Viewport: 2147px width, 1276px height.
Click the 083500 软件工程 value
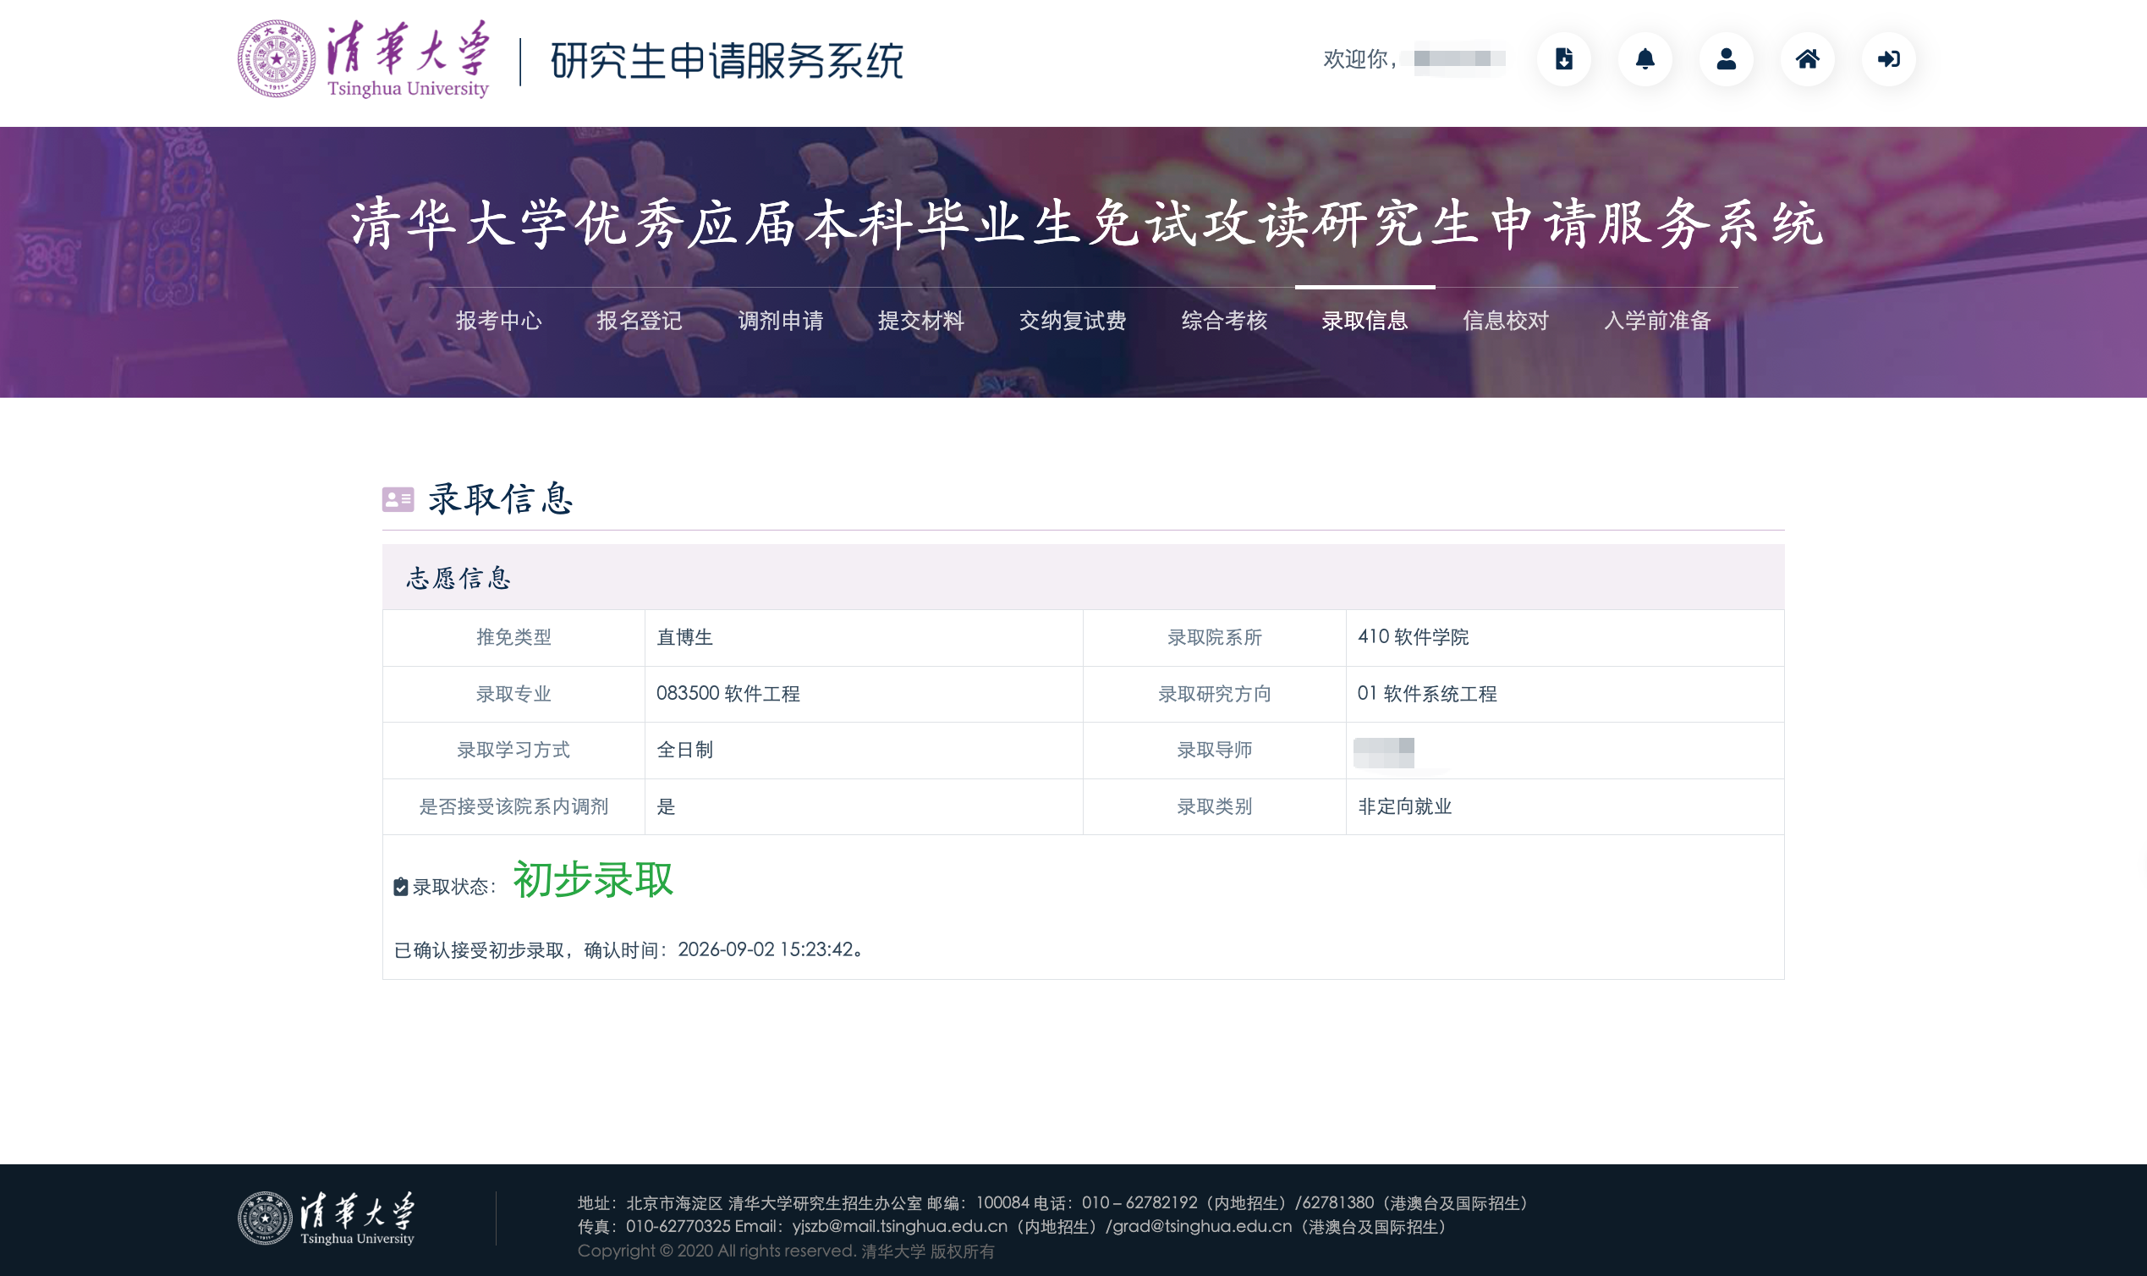coord(728,693)
